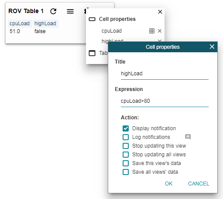223x199 pixels.
Task: Enable Save all views' data
Action: tap(126, 172)
